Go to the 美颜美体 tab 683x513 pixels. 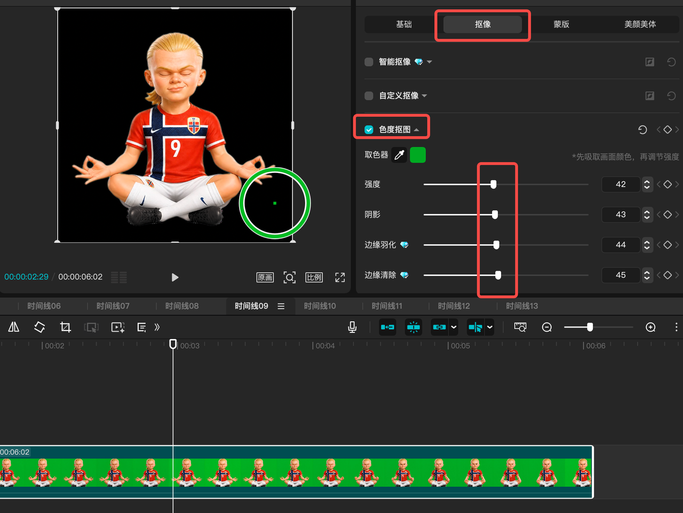(640, 24)
